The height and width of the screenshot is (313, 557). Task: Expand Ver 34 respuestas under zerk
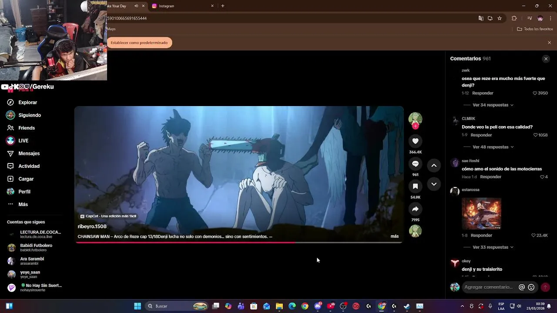pyautogui.click(x=493, y=105)
